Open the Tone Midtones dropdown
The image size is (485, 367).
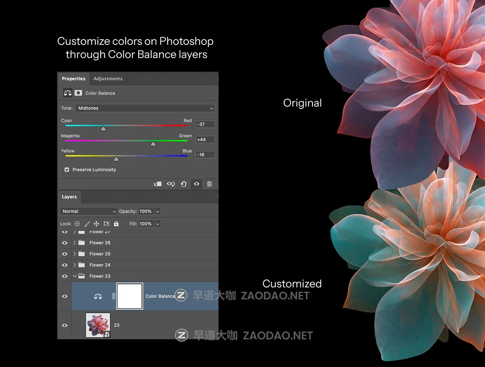(x=145, y=108)
